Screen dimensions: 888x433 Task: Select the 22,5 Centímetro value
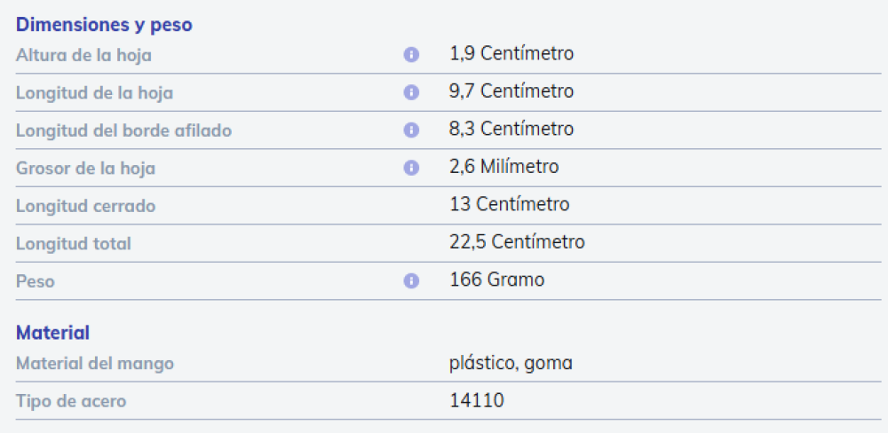[517, 242]
